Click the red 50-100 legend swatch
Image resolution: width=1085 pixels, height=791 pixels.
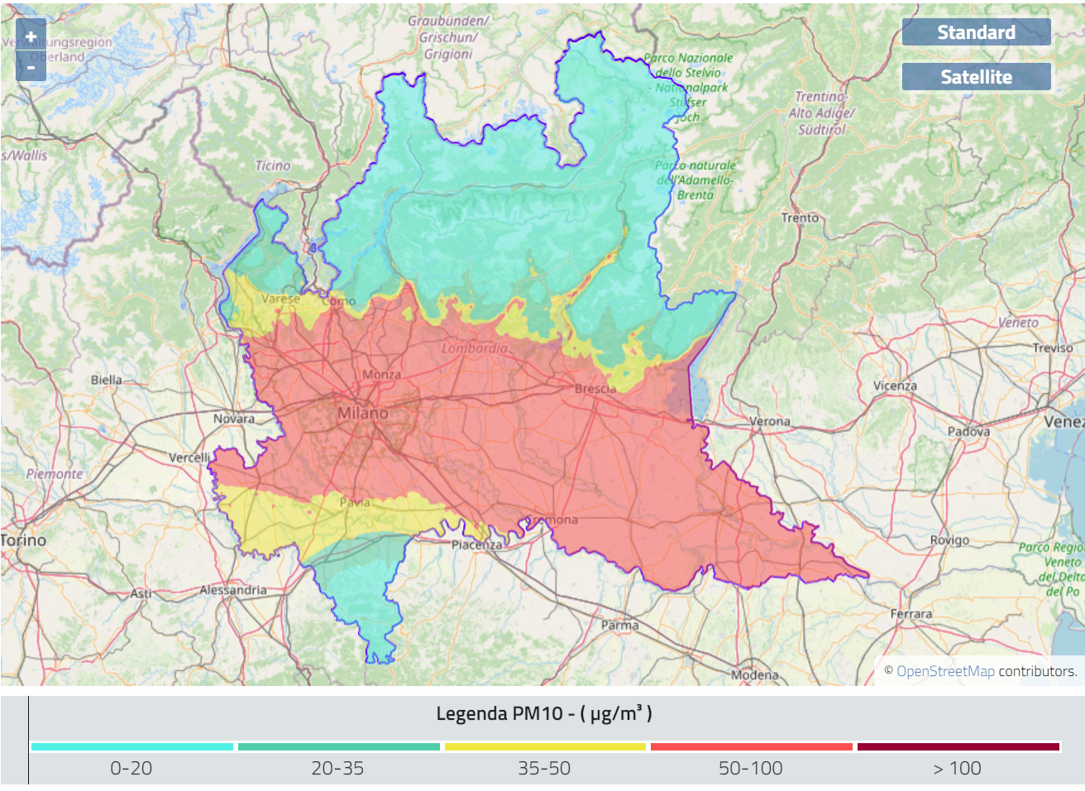pyautogui.click(x=751, y=746)
